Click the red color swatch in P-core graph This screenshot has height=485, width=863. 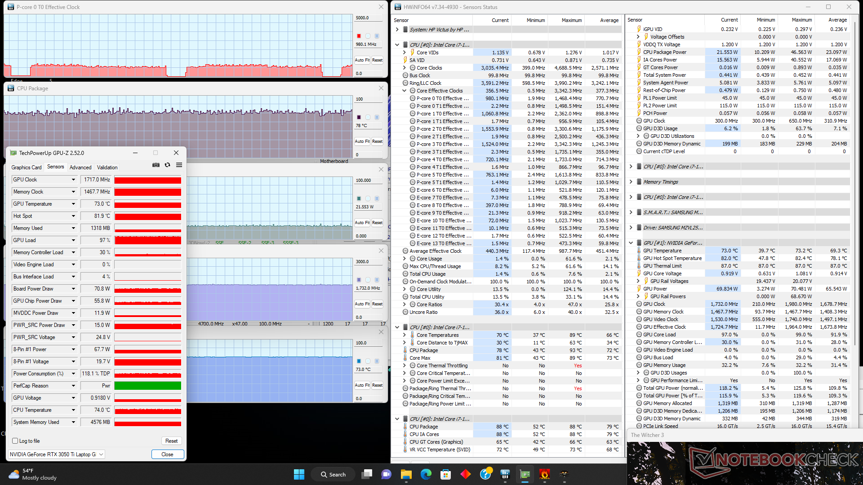click(x=359, y=36)
